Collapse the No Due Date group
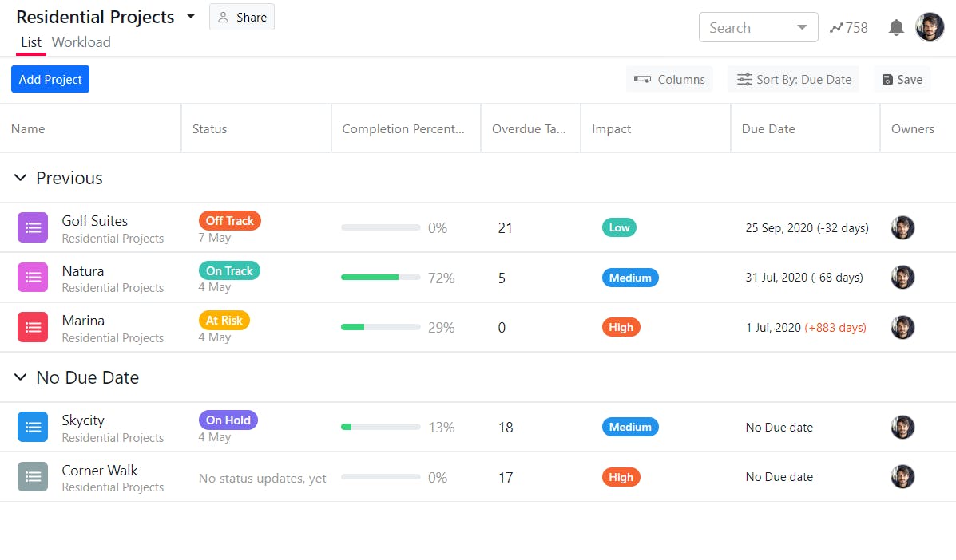 [21, 377]
